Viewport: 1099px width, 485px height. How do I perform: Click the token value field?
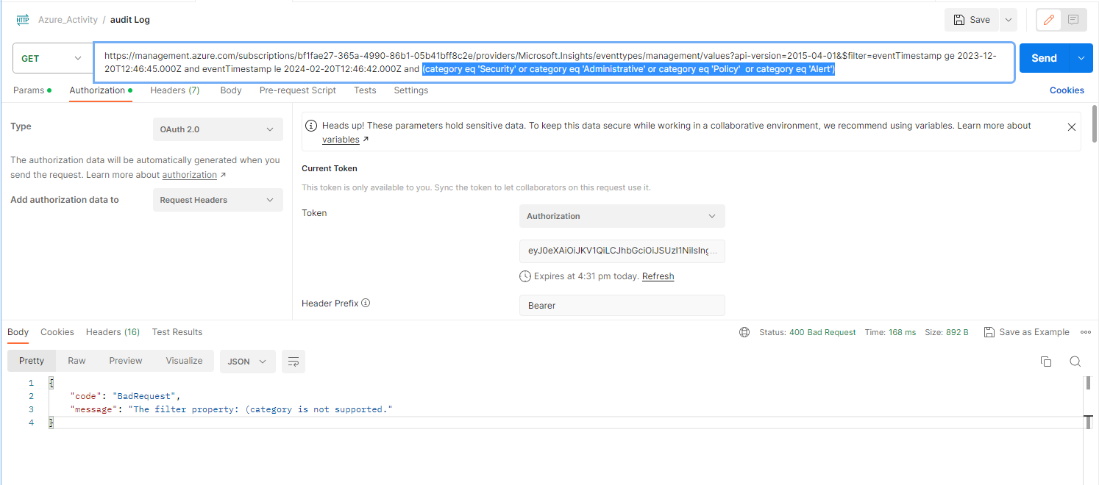tap(622, 251)
